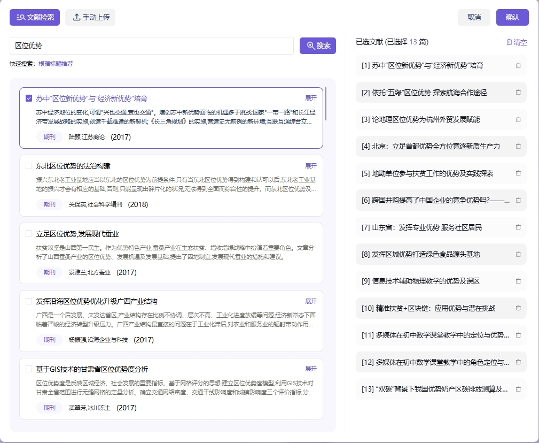
Task: Click title 发挥沿海区位优势优化升级广西产业结构
Action: pos(97,302)
